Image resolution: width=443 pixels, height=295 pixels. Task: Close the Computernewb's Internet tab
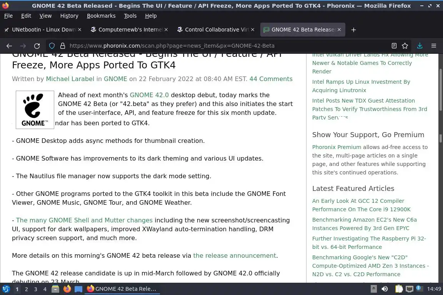(166, 30)
